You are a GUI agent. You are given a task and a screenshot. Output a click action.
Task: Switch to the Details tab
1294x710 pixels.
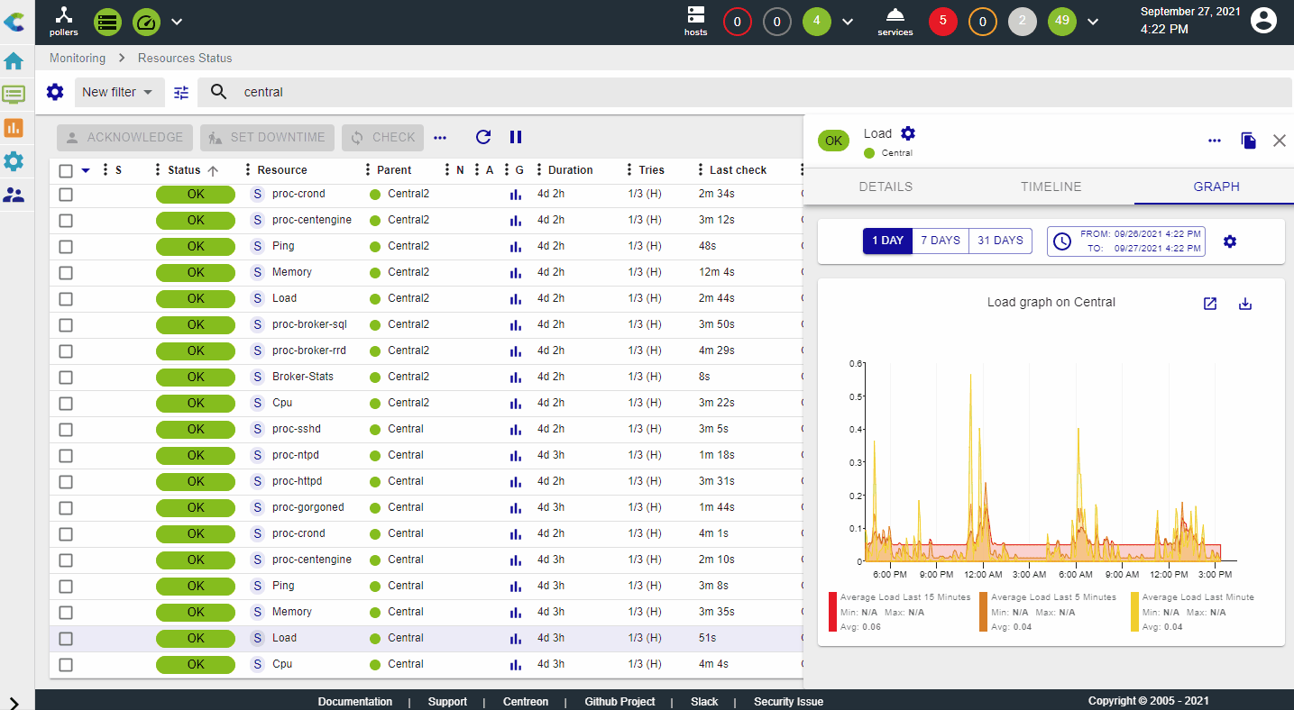[886, 187]
